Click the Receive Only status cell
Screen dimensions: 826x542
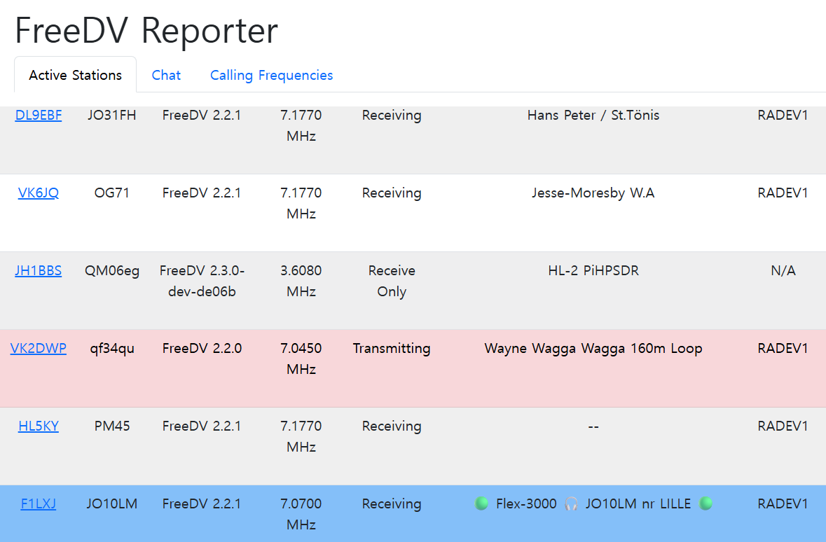tap(392, 281)
